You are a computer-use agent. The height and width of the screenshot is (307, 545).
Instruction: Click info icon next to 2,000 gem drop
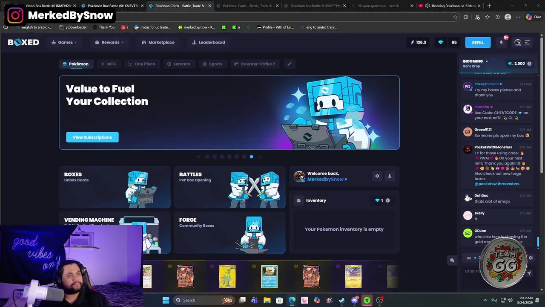[x=529, y=64]
